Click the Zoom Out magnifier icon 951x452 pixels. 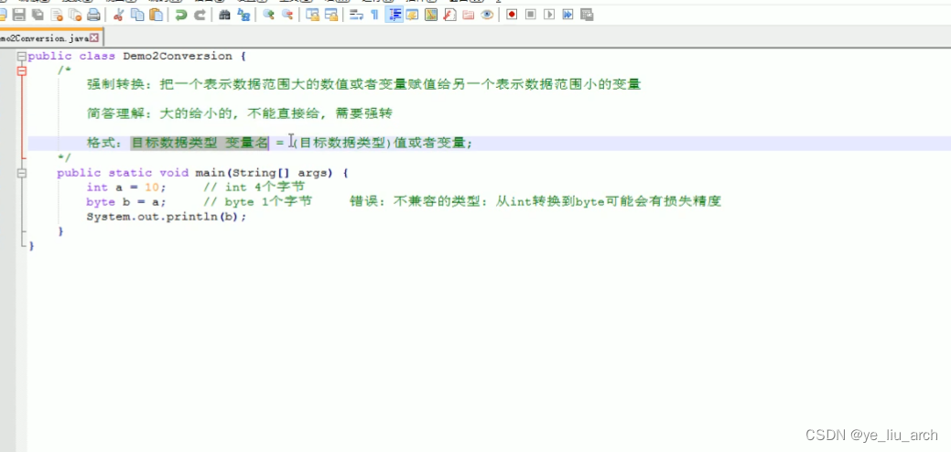(x=286, y=15)
